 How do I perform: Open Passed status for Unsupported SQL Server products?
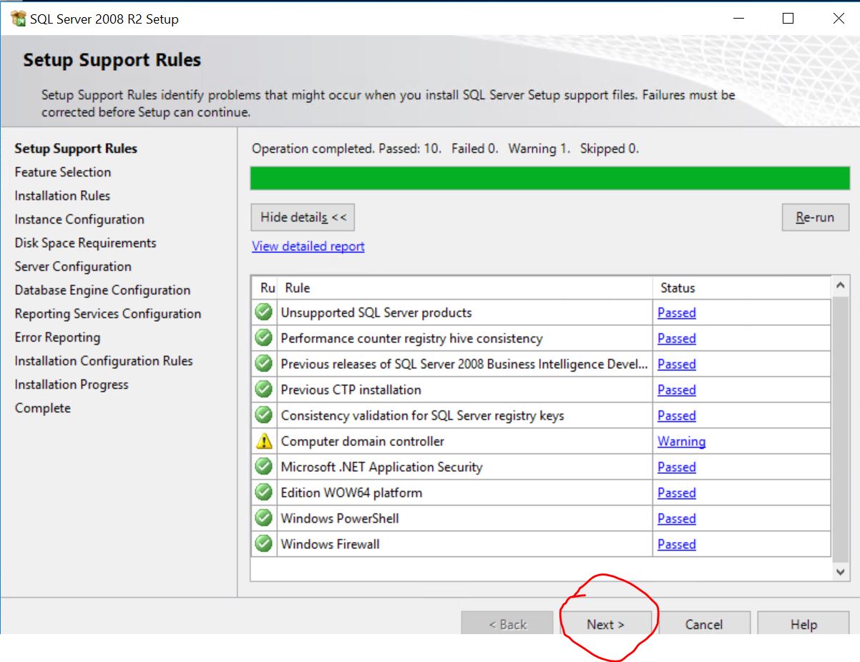[x=677, y=312]
